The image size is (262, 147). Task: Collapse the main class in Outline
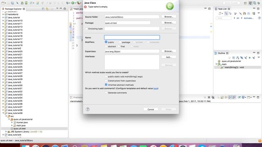pos(216,64)
